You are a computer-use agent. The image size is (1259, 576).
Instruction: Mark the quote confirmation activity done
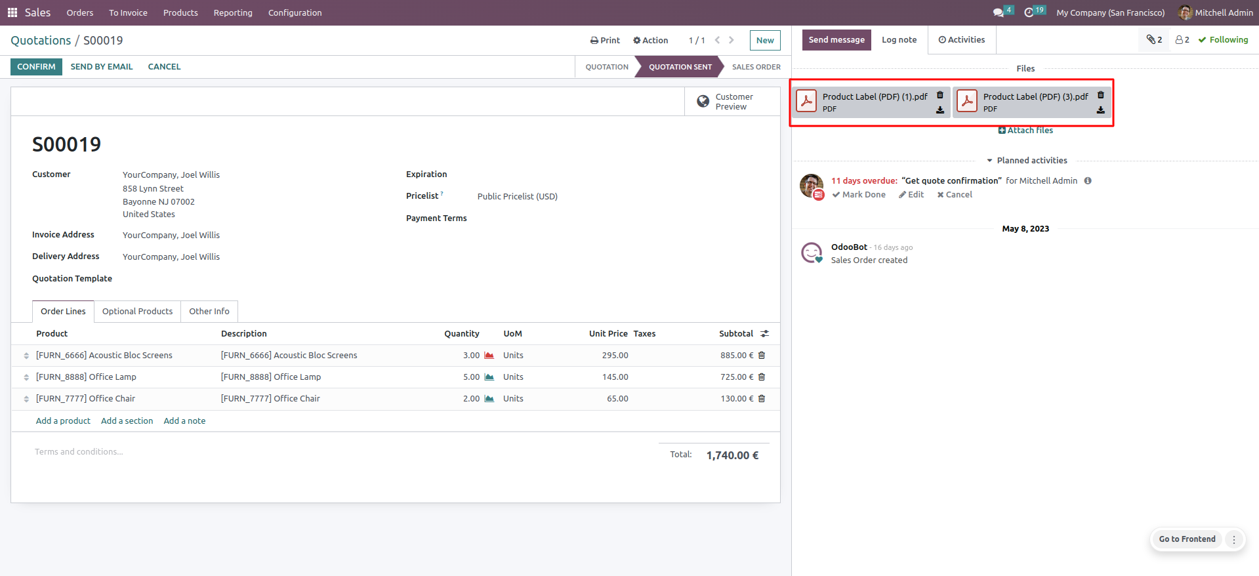point(859,195)
